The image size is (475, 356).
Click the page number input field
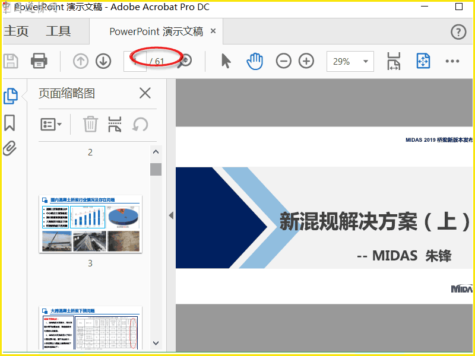[135, 62]
